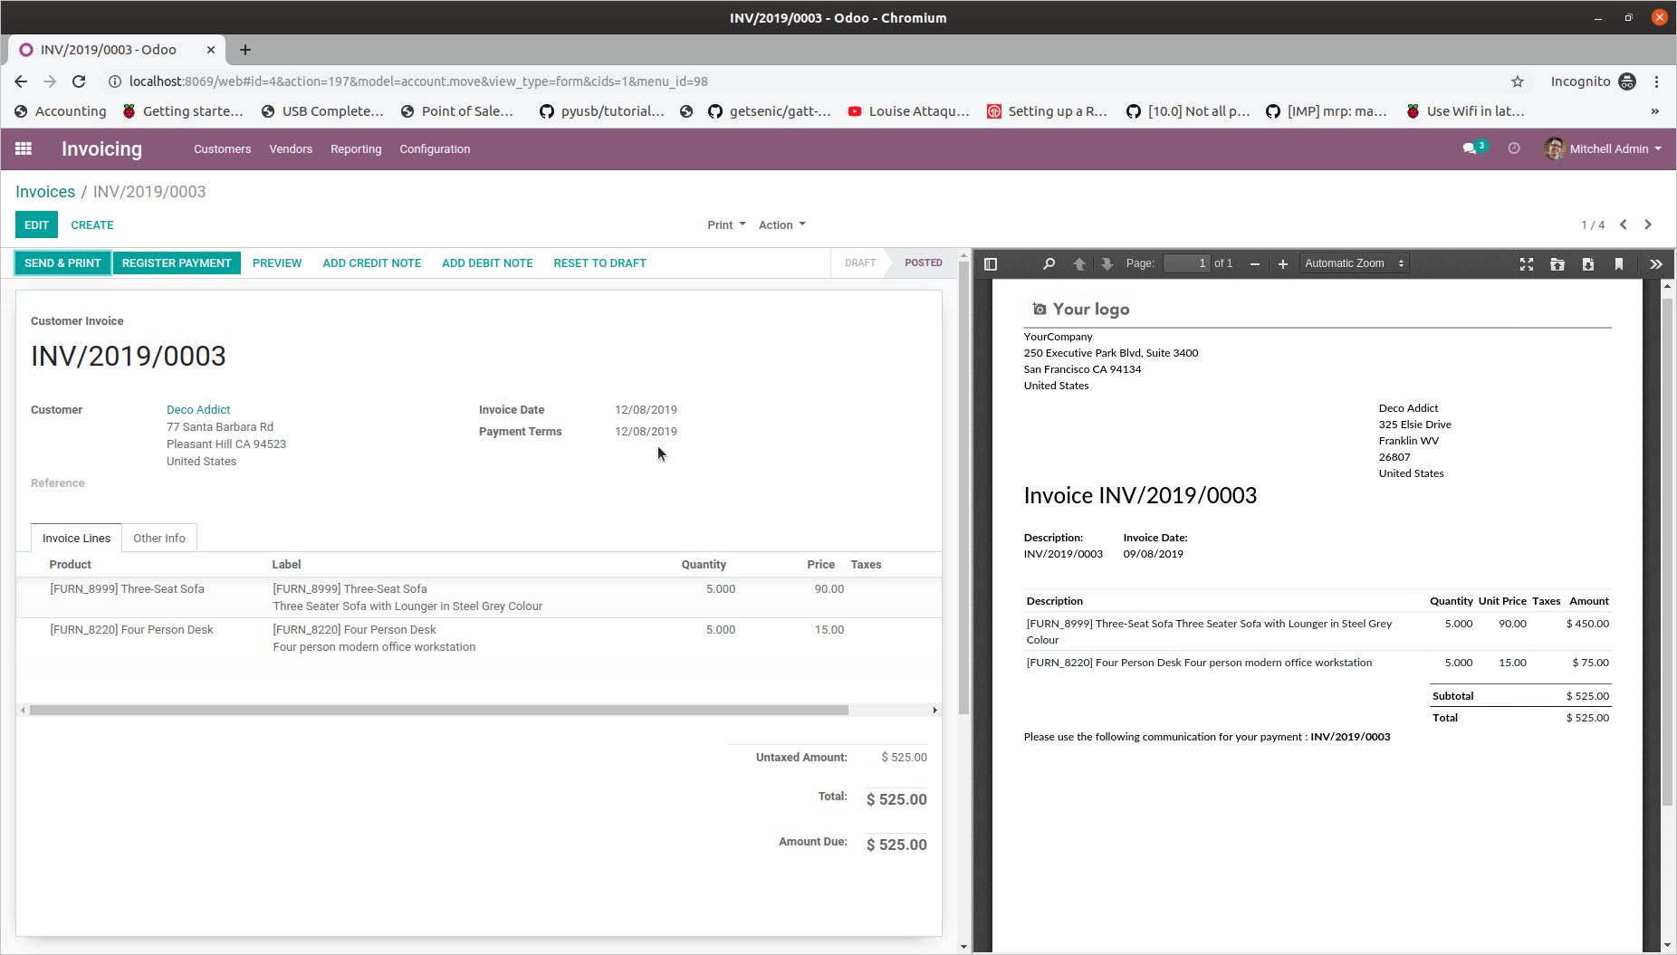Image resolution: width=1677 pixels, height=955 pixels.
Task: Open the conversations chat icon
Action: (1471, 148)
